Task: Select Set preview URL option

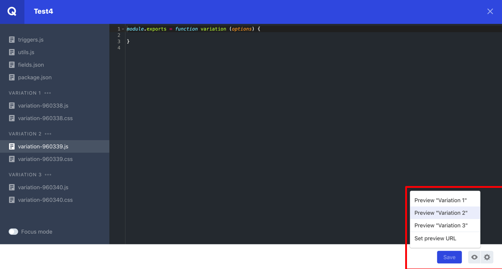Action: pos(445,238)
